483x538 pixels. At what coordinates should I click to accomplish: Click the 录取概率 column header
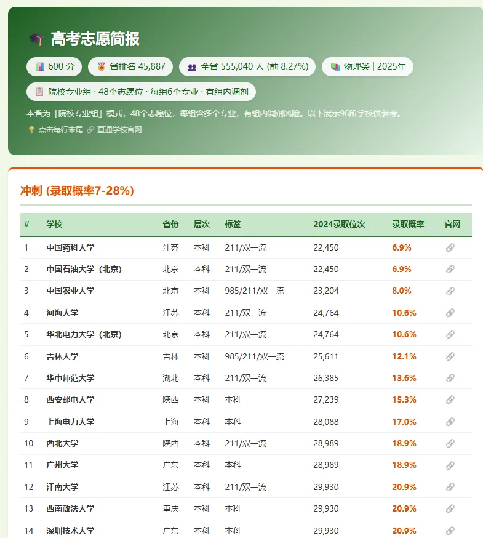[408, 225]
